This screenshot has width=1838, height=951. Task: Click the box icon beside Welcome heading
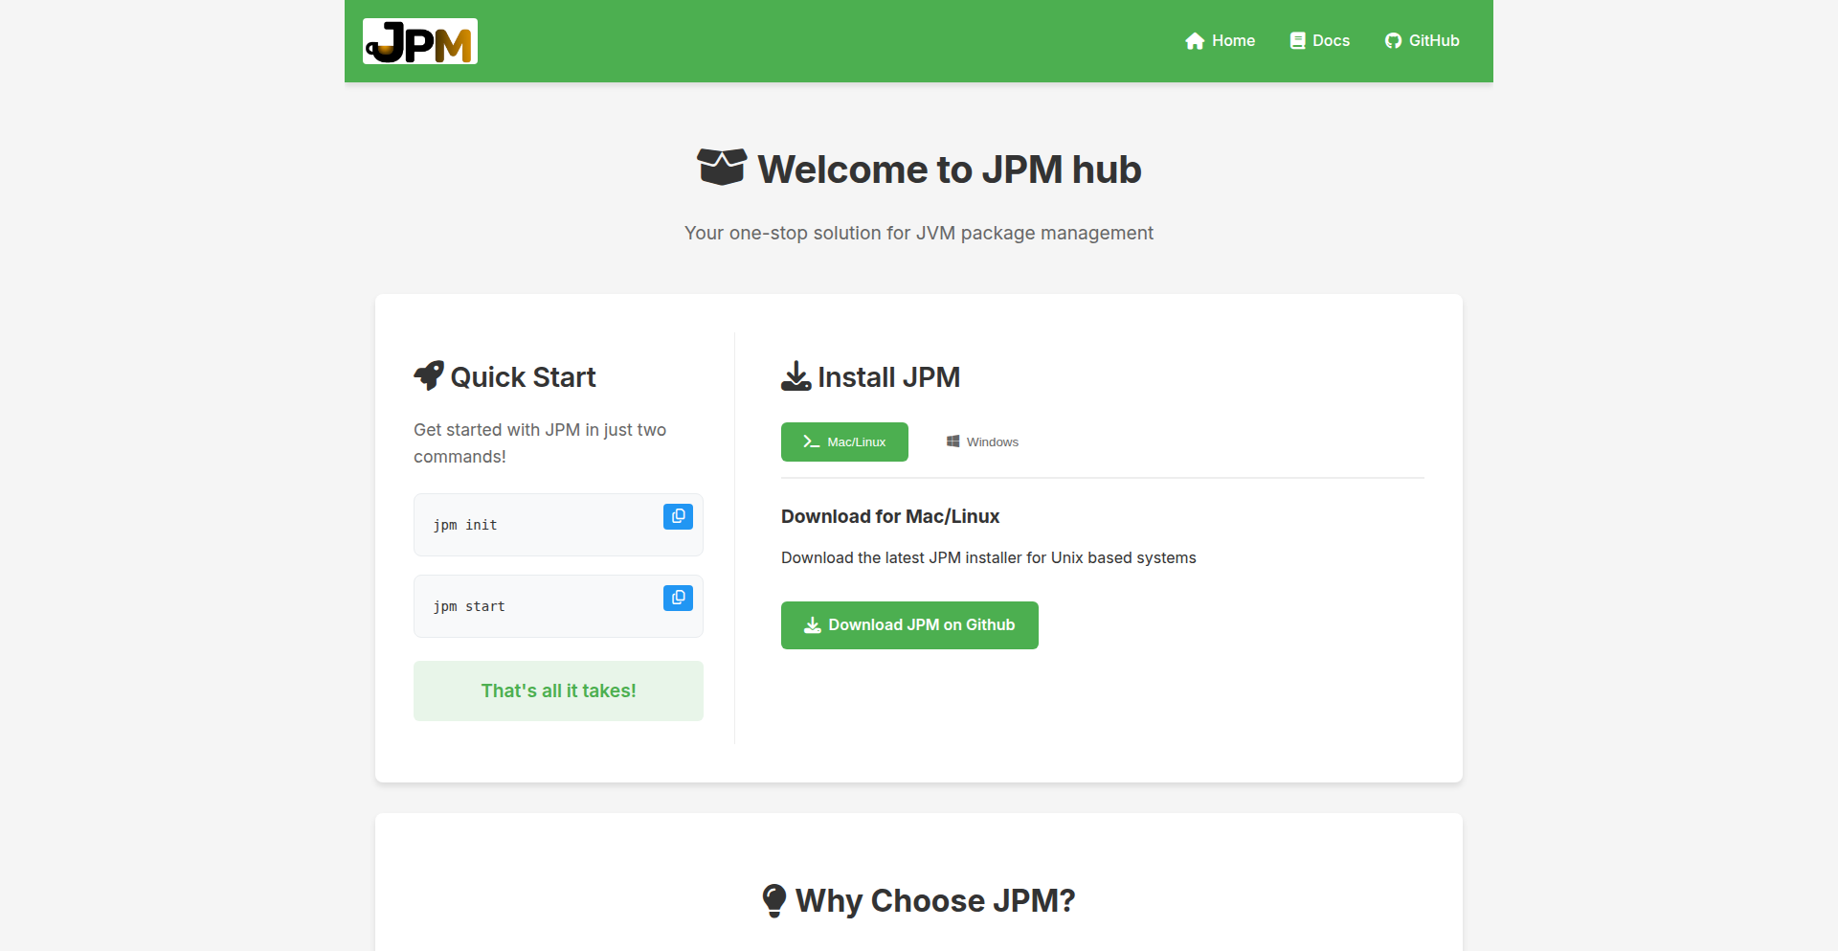click(x=722, y=168)
